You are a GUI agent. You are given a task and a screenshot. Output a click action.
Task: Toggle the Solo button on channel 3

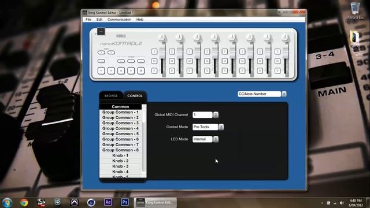(x=190, y=51)
